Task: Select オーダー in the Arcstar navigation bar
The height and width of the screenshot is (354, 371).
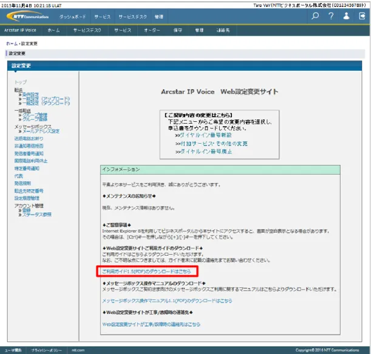Action: [x=152, y=30]
